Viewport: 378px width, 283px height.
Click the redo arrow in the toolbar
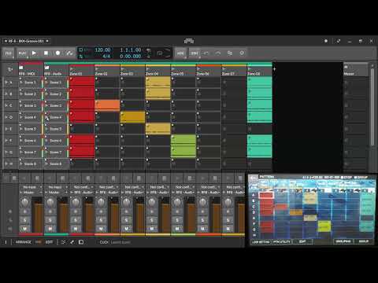coord(218,53)
